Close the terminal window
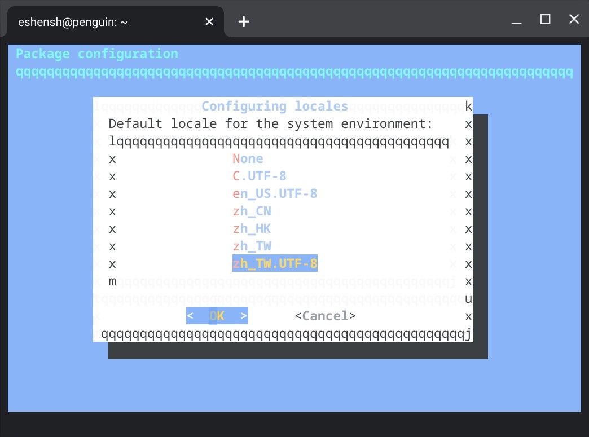Screen dimensions: 589x437 click(574, 20)
